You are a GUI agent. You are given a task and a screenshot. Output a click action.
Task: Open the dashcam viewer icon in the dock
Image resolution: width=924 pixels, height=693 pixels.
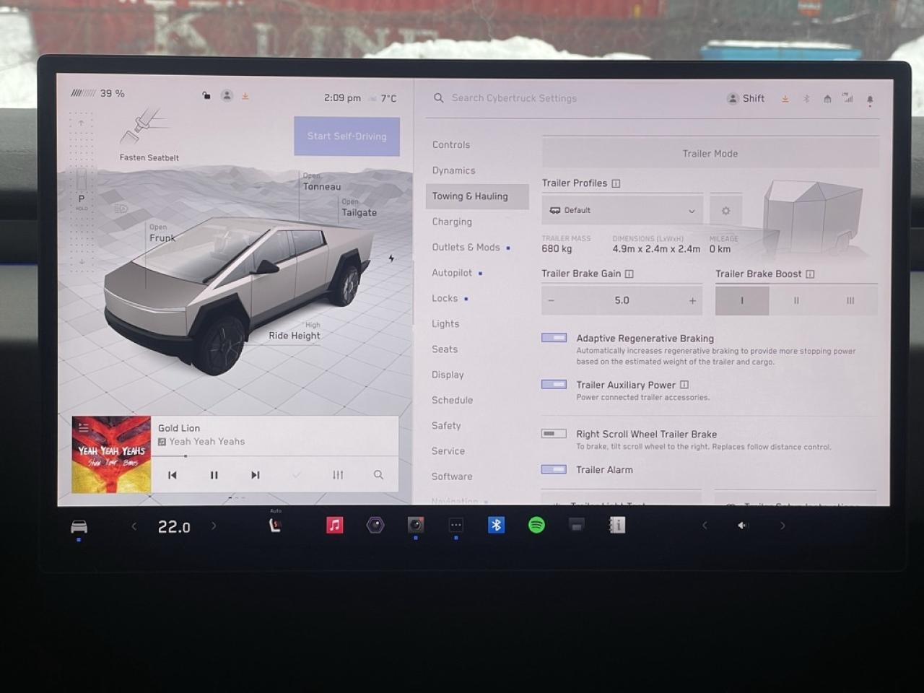416,525
